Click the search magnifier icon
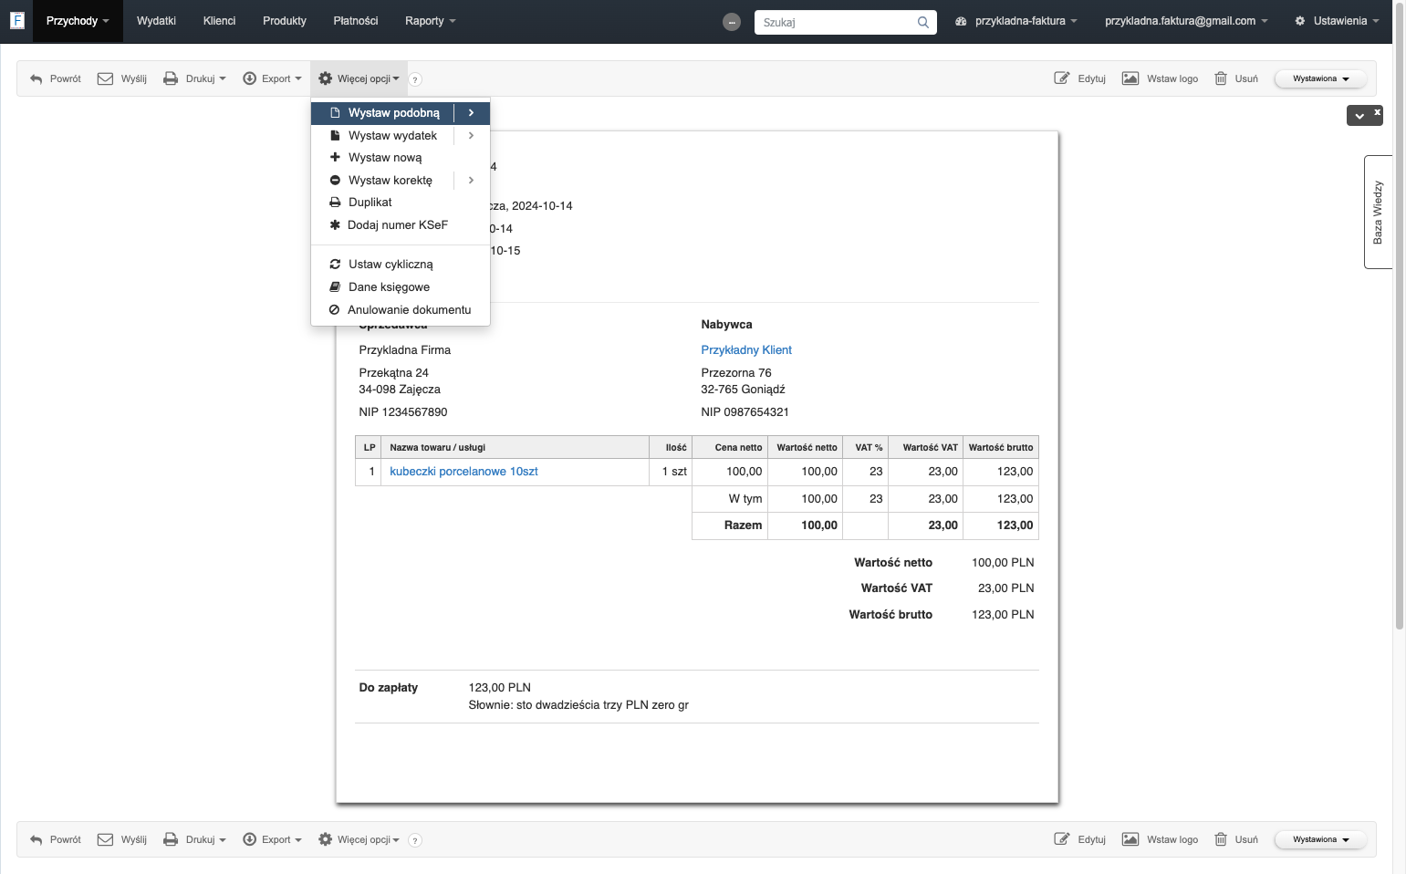Viewport: 1406px width, 874px height. point(923,22)
